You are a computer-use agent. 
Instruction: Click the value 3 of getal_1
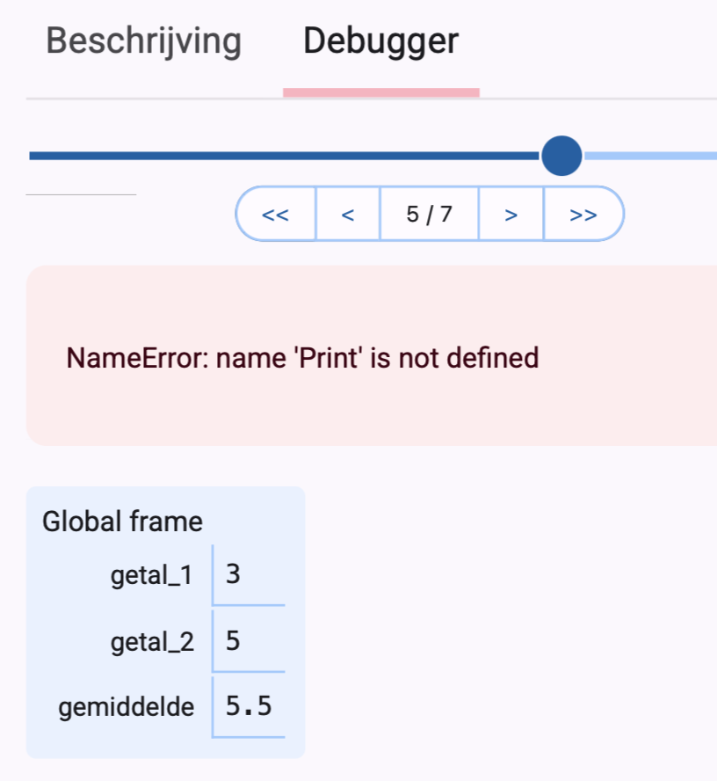[232, 574]
